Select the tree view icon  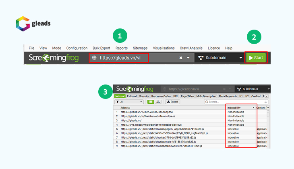[x=158, y=102]
